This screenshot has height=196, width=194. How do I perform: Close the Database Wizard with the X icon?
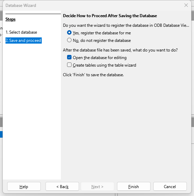[186, 5]
